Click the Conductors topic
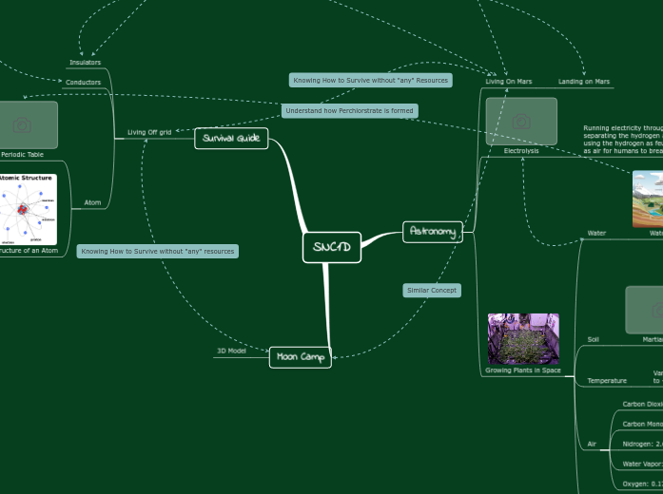The width and height of the screenshot is (663, 494). click(84, 83)
